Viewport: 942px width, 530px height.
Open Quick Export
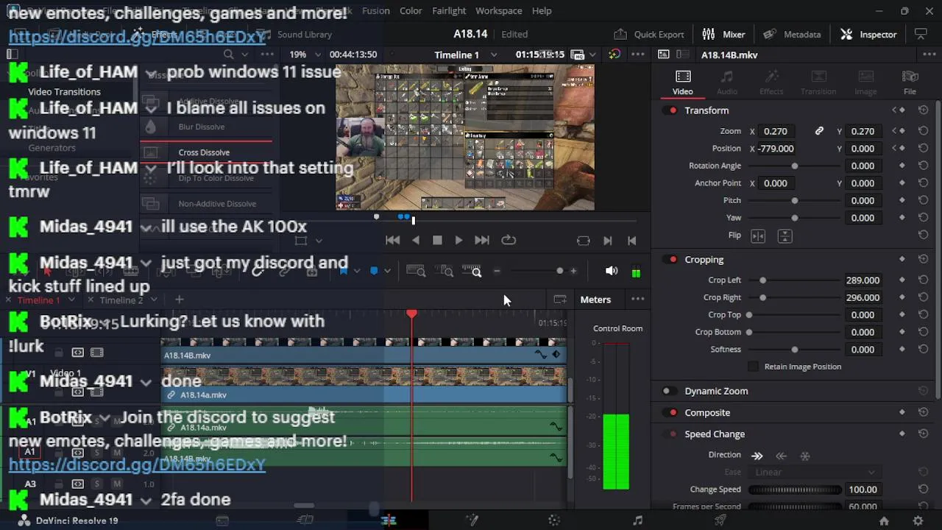click(x=649, y=34)
